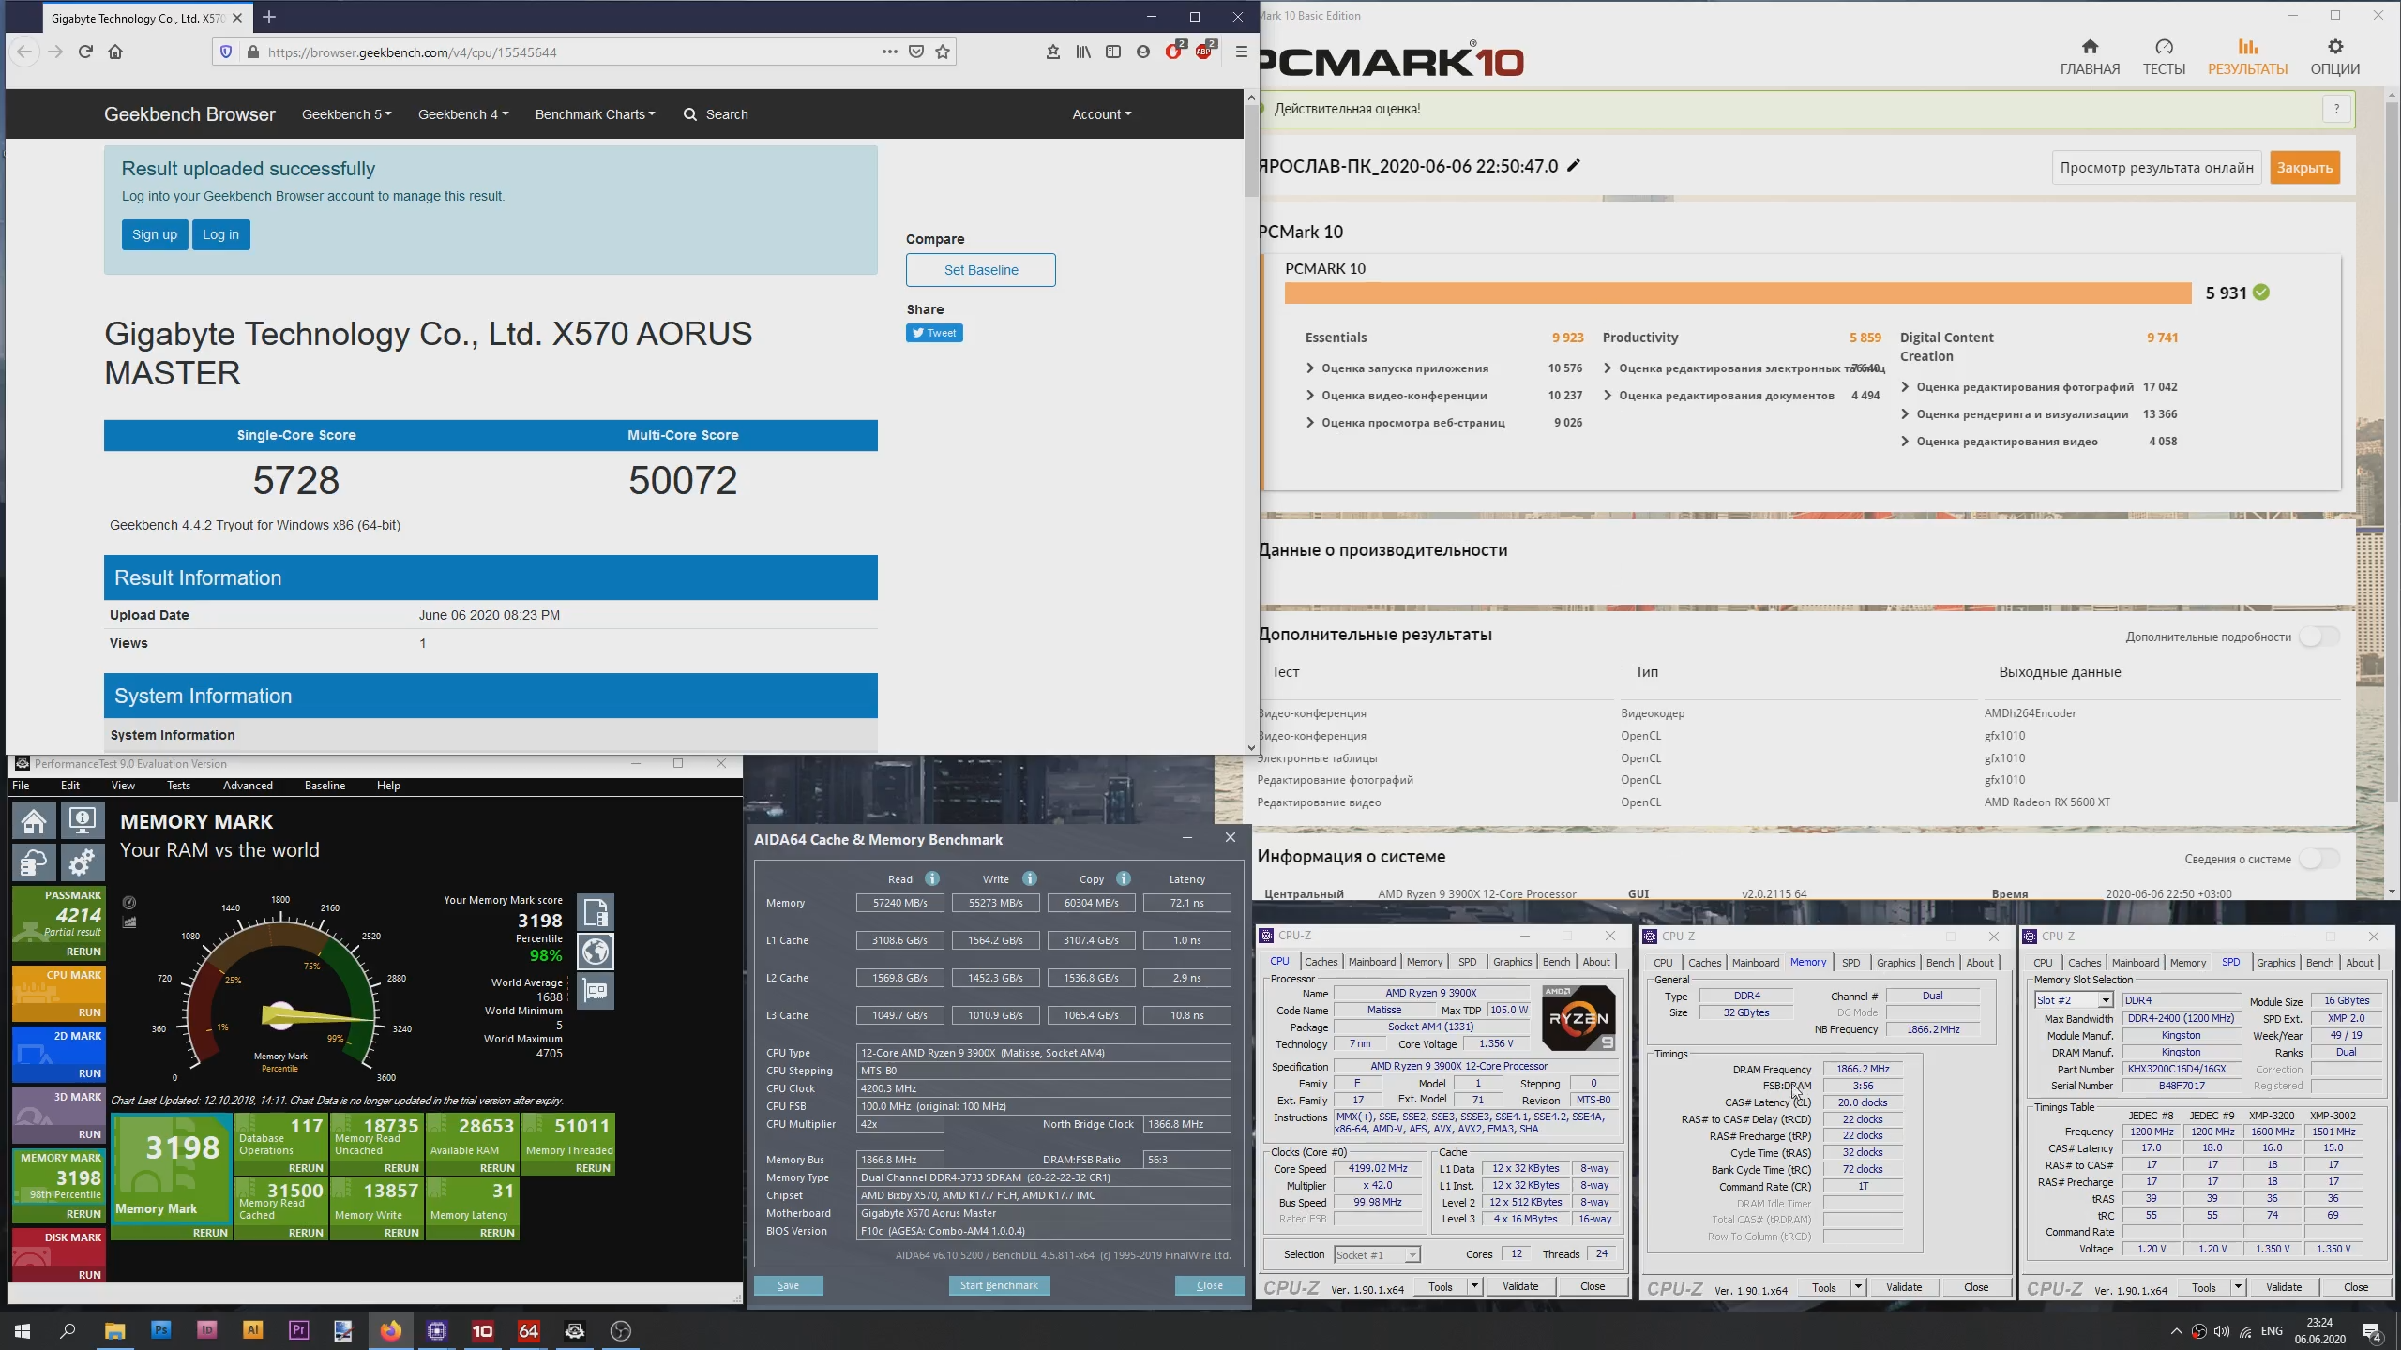Open the Baseline menu in PerformanceTest
2401x1350 pixels.
click(325, 786)
